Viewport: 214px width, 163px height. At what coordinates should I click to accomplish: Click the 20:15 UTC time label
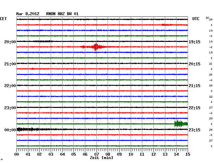coord(195,64)
